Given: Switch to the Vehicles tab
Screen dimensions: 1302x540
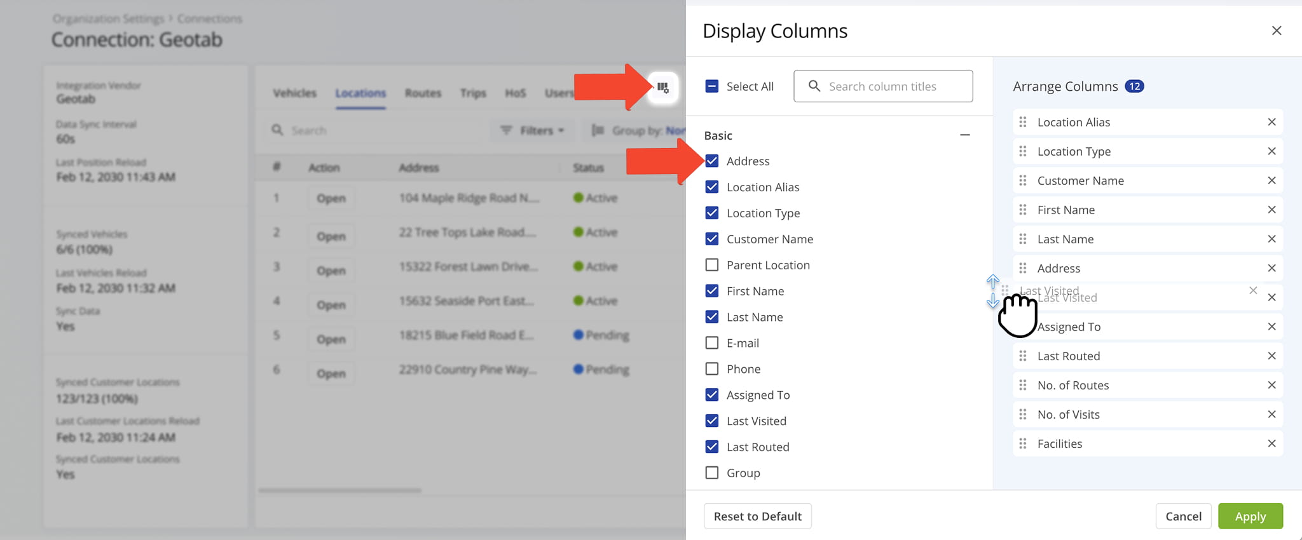Looking at the screenshot, I should point(294,93).
